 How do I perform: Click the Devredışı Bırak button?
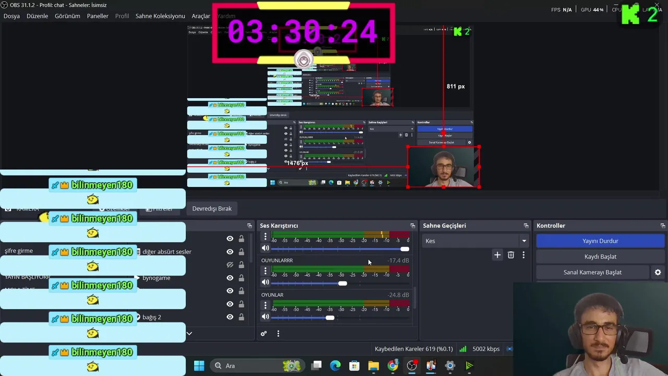coord(212,208)
